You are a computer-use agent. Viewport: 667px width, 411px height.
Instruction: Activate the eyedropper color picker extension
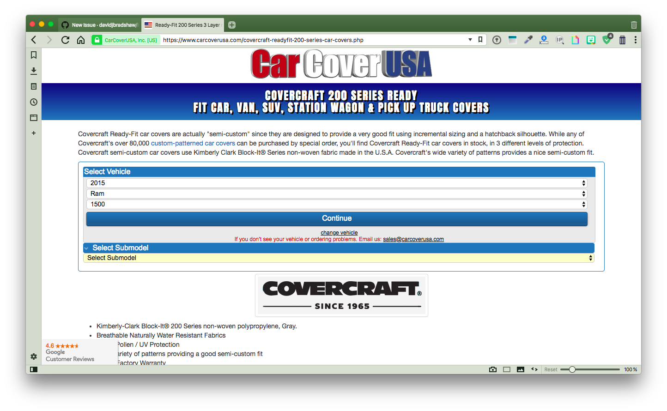(x=528, y=40)
